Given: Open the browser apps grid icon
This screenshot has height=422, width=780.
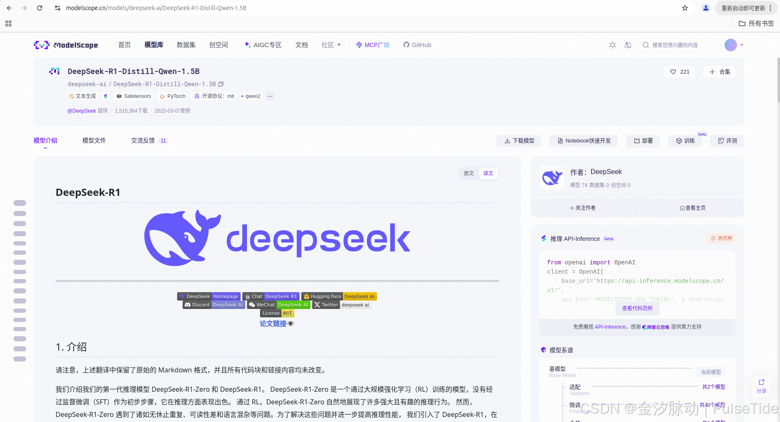Looking at the screenshot, I should point(8,24).
